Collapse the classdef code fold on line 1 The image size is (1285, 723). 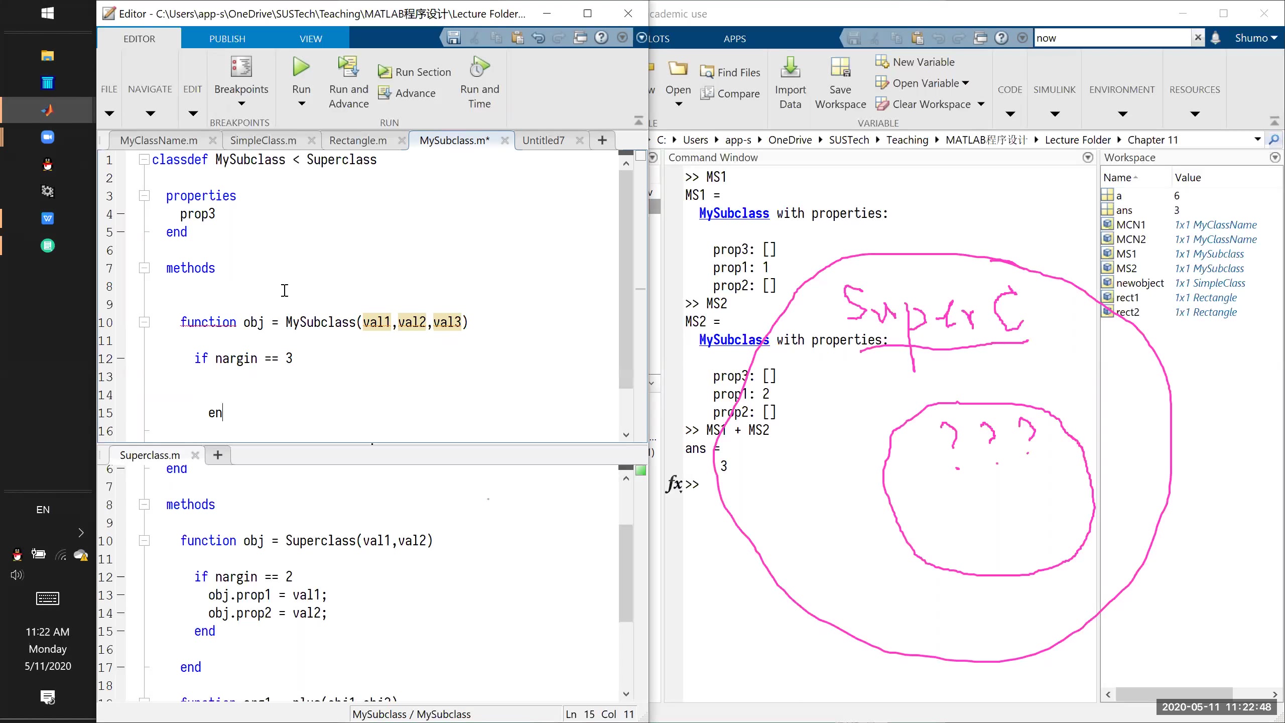coord(144,160)
